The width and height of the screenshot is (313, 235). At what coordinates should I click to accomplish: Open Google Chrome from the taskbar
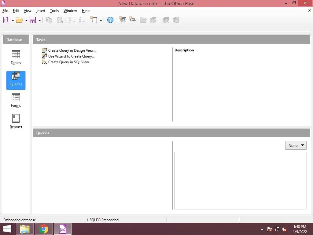coord(44,229)
